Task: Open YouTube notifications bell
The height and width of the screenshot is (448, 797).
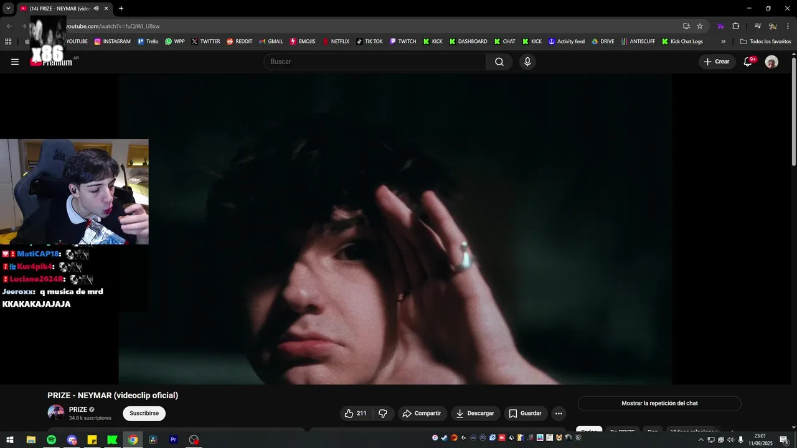Action: (748, 62)
